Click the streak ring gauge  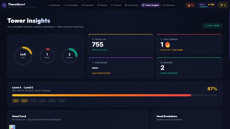coord(47,56)
